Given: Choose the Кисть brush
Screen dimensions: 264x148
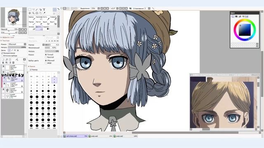Looking at the screenshot, I should tap(46, 18).
